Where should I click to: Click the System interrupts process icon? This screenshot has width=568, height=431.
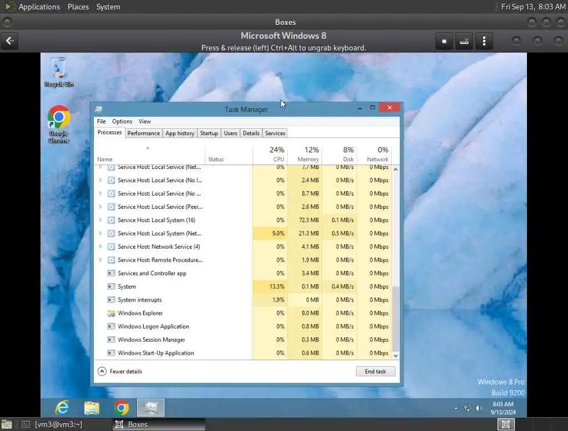[x=111, y=300]
